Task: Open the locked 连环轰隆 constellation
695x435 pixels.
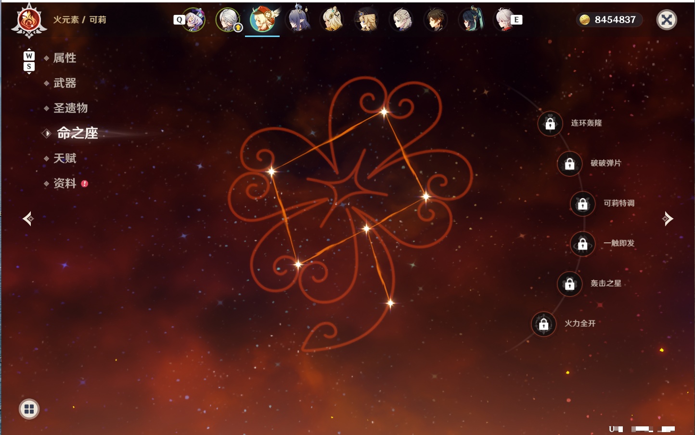Action: [550, 124]
